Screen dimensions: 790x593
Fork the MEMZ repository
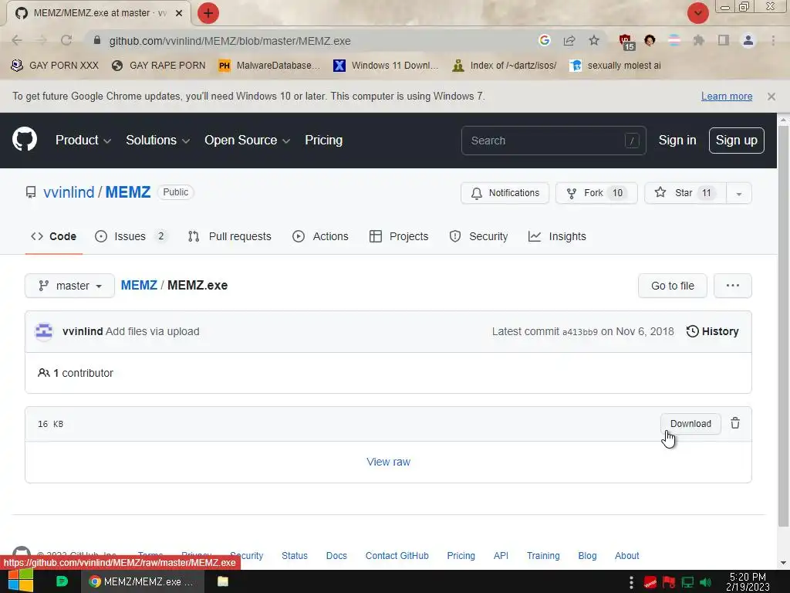(x=596, y=193)
